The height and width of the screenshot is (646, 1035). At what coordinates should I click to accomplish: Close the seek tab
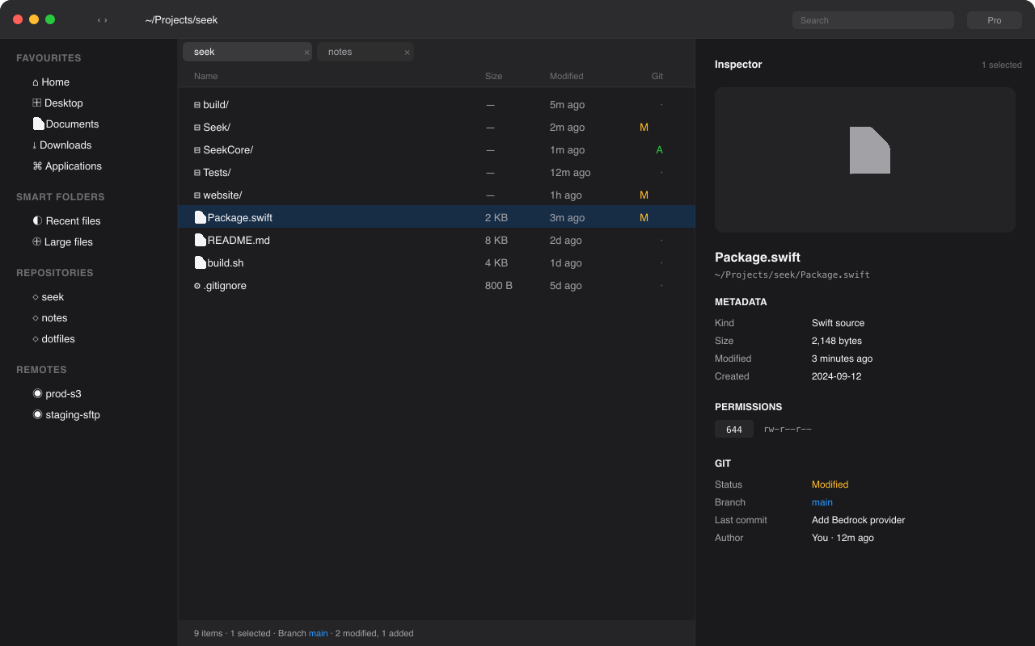306,52
